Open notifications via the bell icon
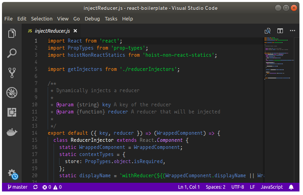This screenshot has width=303, height=195. click(291, 187)
